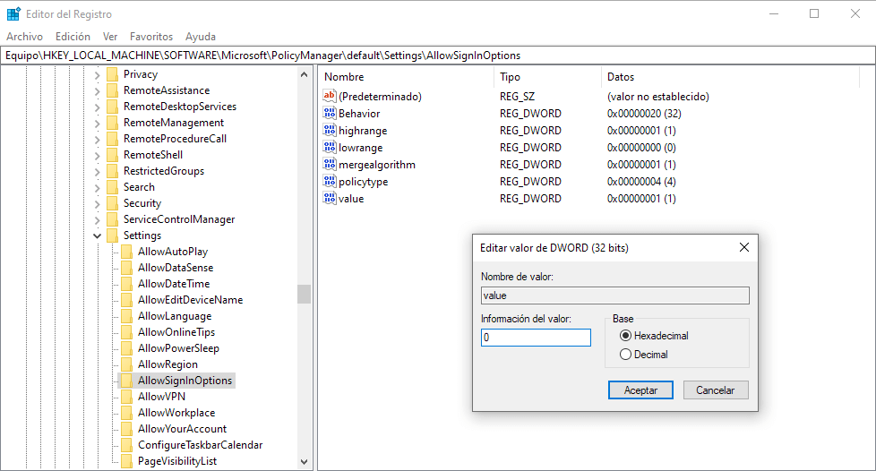The height and width of the screenshot is (471, 876).
Task: Click the Nombre de valor field
Action: 615,295
